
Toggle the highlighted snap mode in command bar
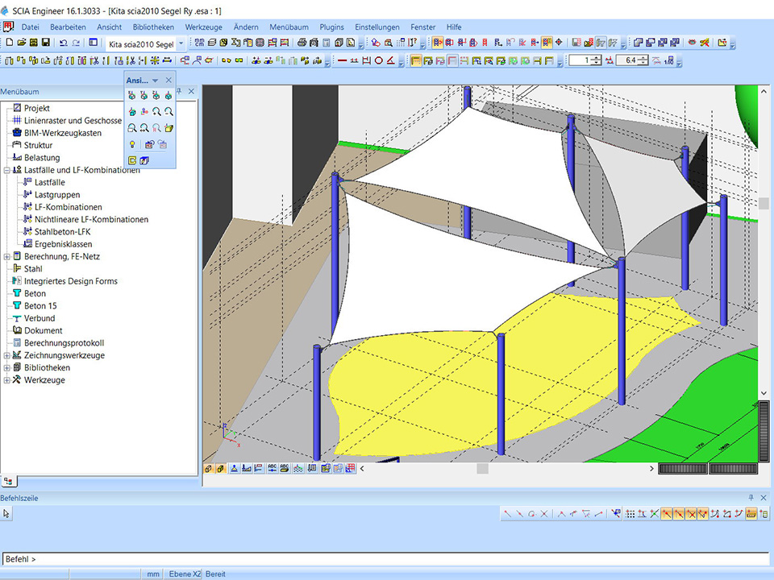click(x=667, y=513)
